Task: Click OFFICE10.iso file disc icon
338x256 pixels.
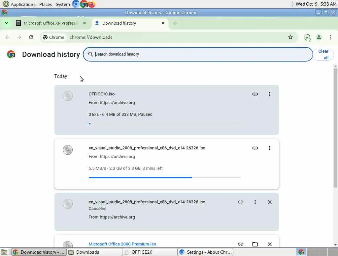Action: coord(68,96)
